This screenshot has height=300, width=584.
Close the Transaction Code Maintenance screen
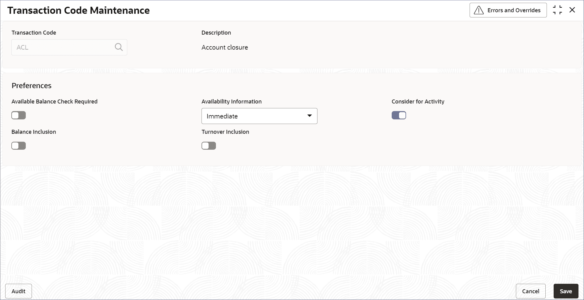coord(572,10)
